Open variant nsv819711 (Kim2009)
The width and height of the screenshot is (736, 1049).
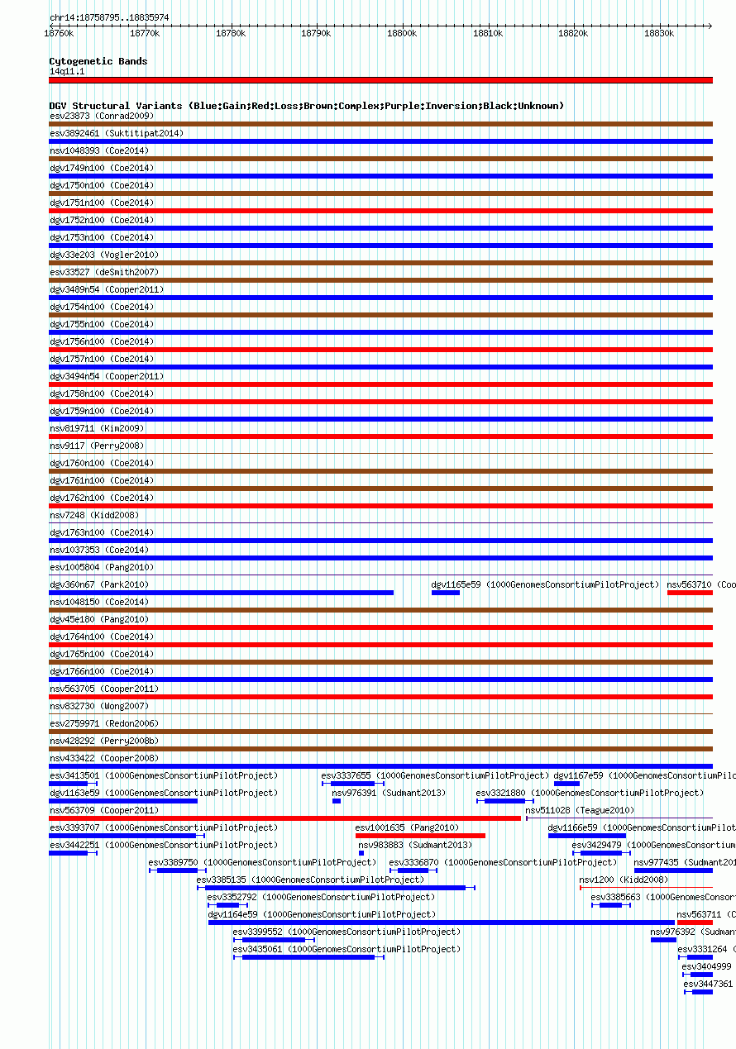(x=97, y=428)
